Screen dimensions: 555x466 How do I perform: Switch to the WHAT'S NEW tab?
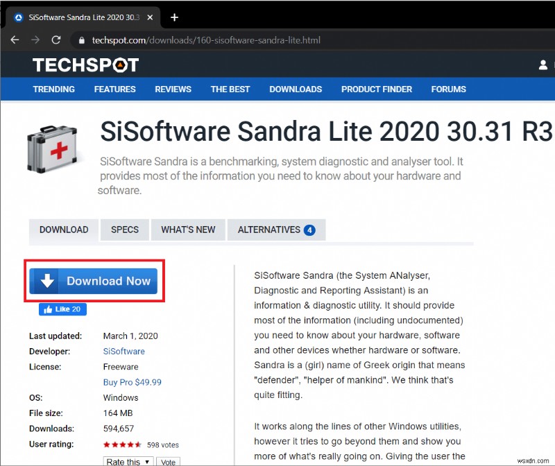[x=188, y=230]
